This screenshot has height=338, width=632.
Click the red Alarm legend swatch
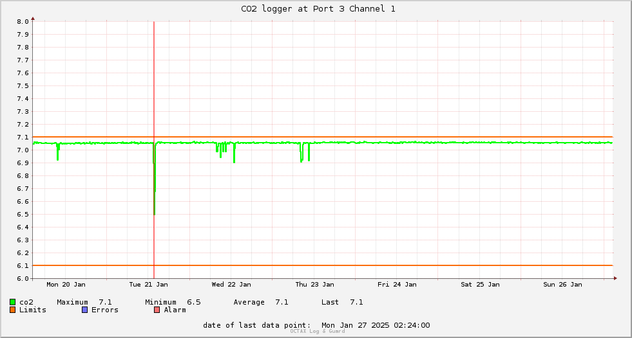click(x=157, y=310)
